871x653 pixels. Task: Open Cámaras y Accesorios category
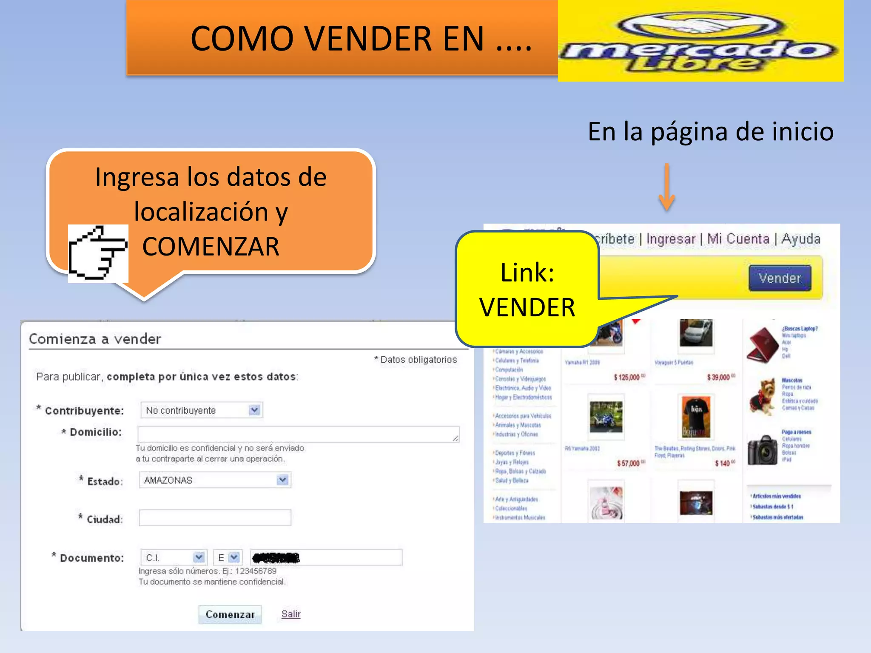coord(519,351)
